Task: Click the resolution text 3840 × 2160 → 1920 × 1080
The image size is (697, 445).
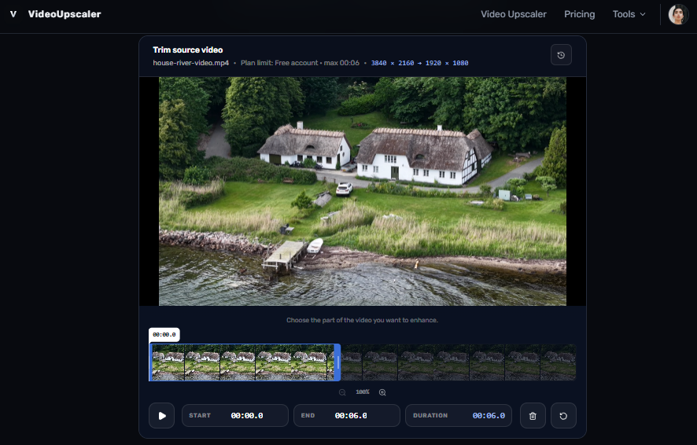Action: (x=419, y=63)
